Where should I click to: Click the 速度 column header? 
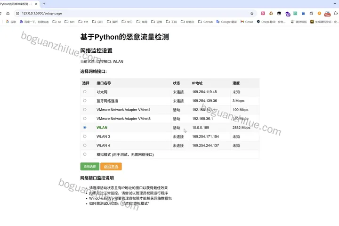pos(236,83)
